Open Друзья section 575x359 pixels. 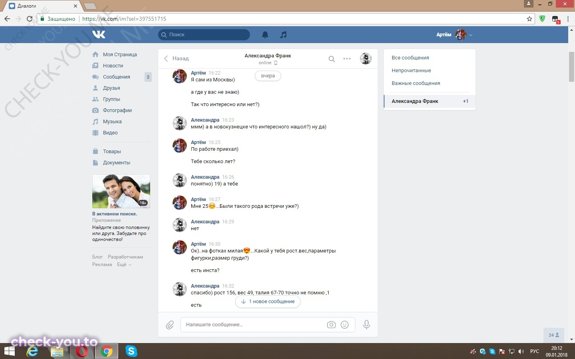point(111,88)
